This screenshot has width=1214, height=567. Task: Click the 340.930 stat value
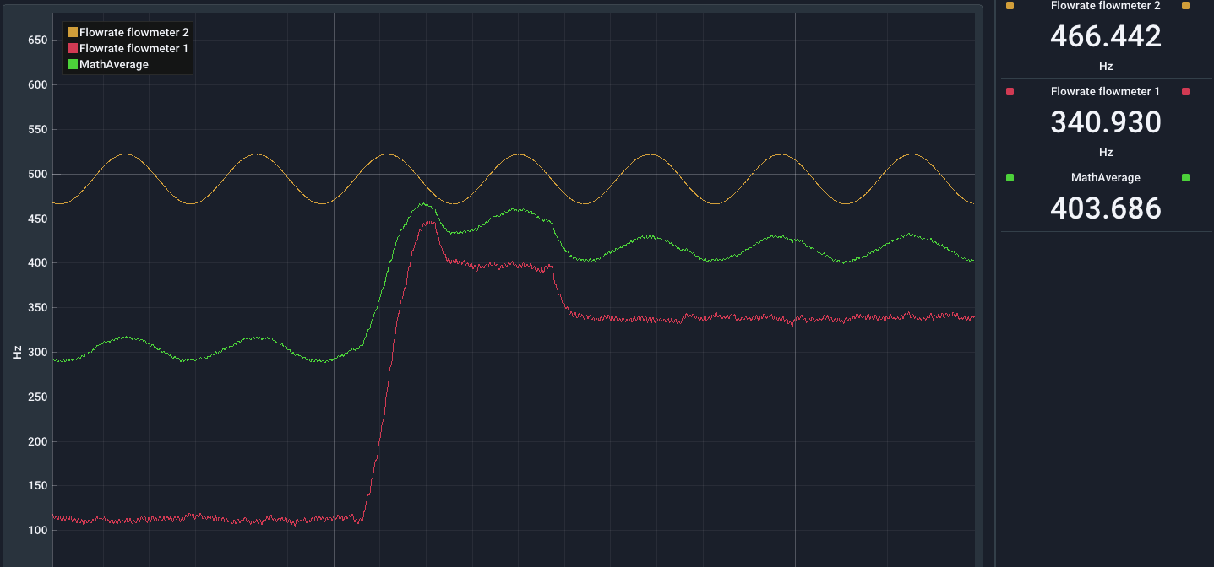(1106, 123)
